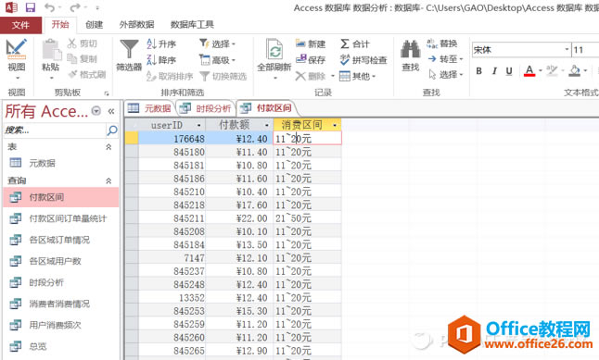Toggle 切换筛选 filter on or off
The image size is (599, 360).
(x=223, y=76)
